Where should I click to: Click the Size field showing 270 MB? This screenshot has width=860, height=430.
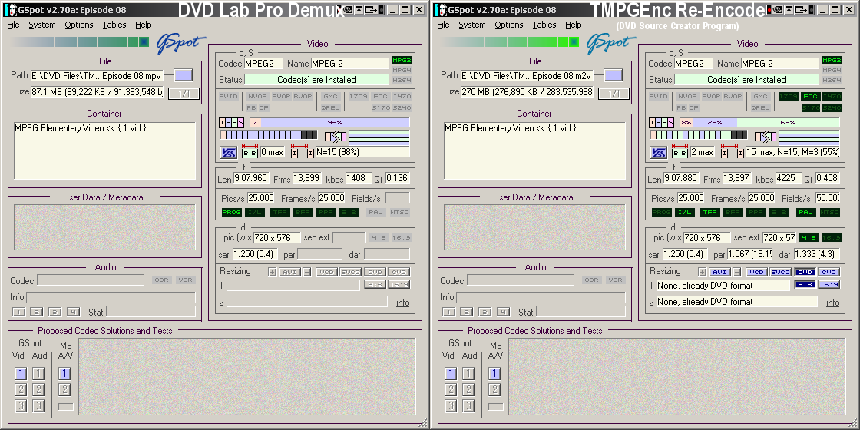[x=527, y=91]
